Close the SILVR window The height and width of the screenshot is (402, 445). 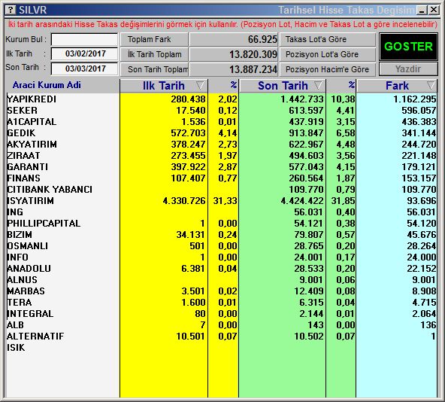pos(434,11)
